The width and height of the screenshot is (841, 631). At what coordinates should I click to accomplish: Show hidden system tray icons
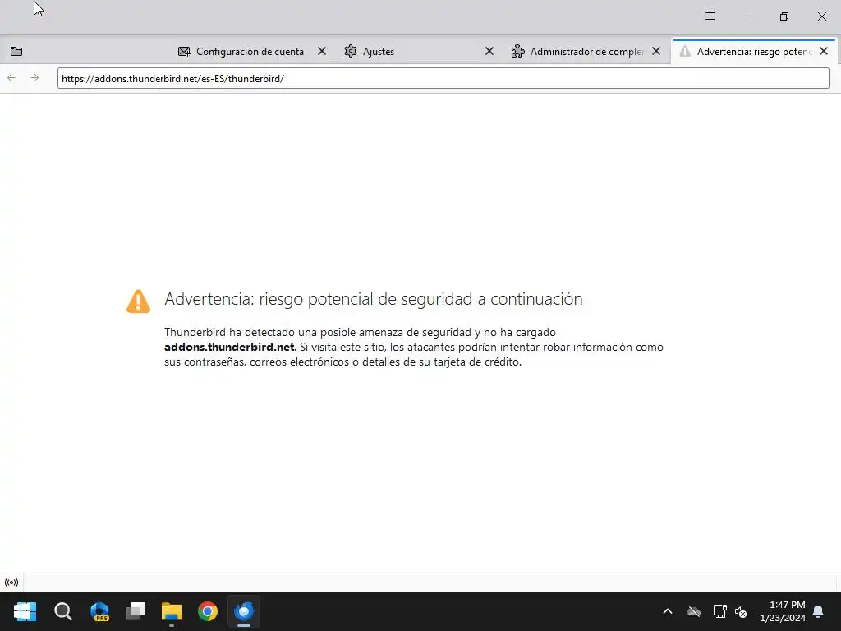668,611
